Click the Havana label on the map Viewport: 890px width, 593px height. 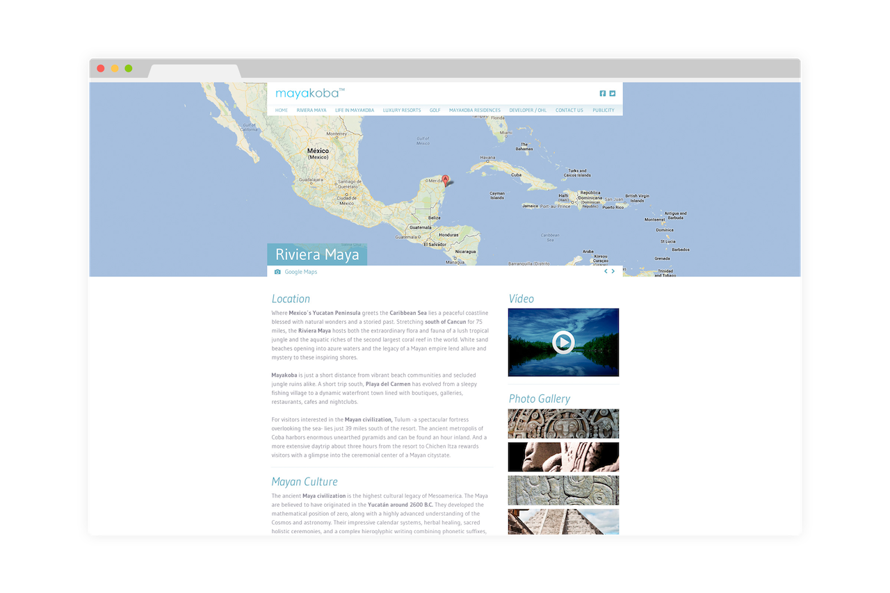click(487, 157)
